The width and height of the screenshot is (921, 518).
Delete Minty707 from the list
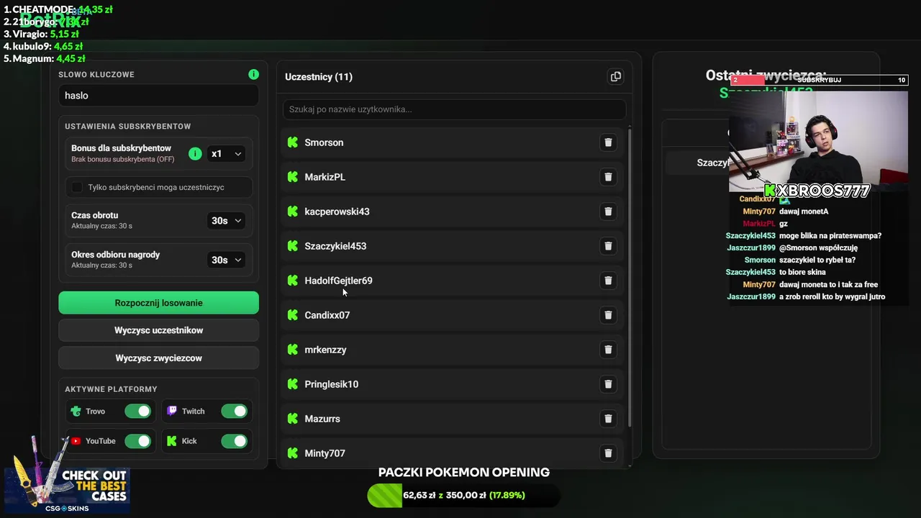click(x=608, y=453)
